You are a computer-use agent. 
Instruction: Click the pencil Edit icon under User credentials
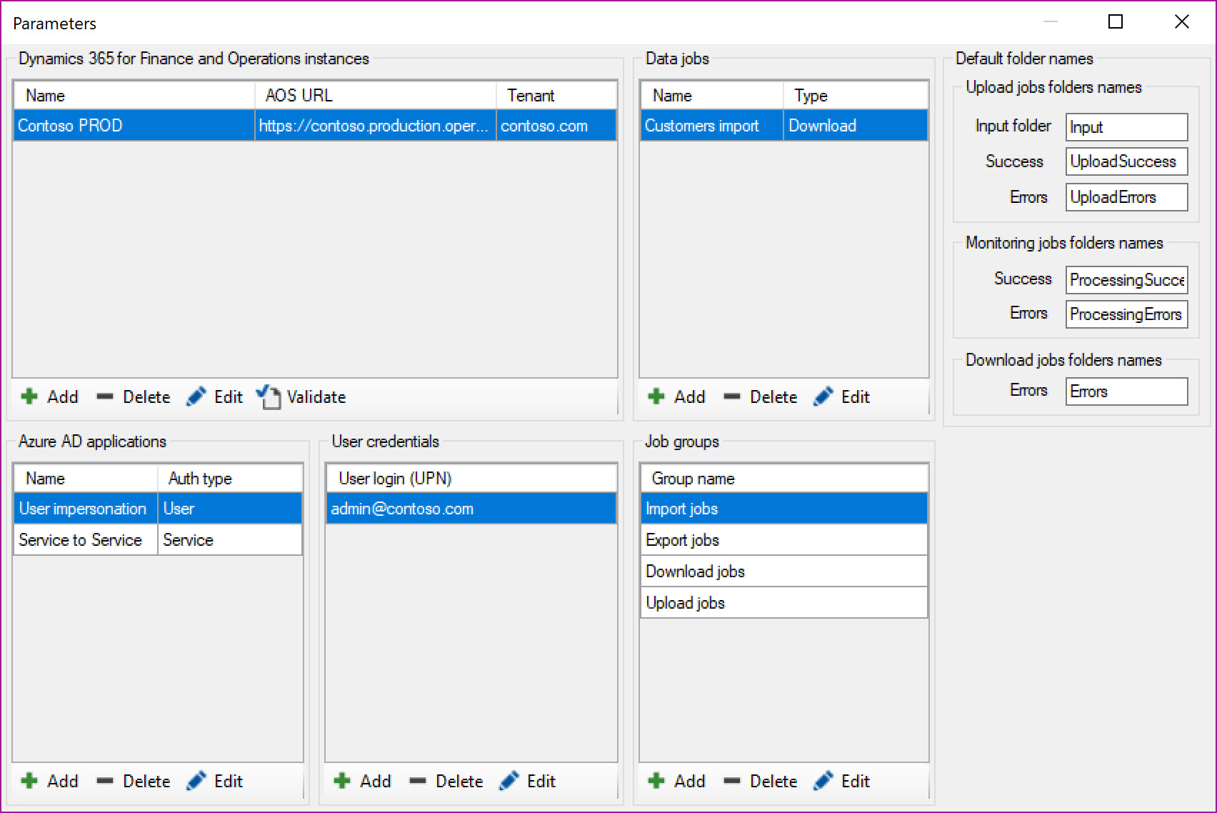[509, 781]
